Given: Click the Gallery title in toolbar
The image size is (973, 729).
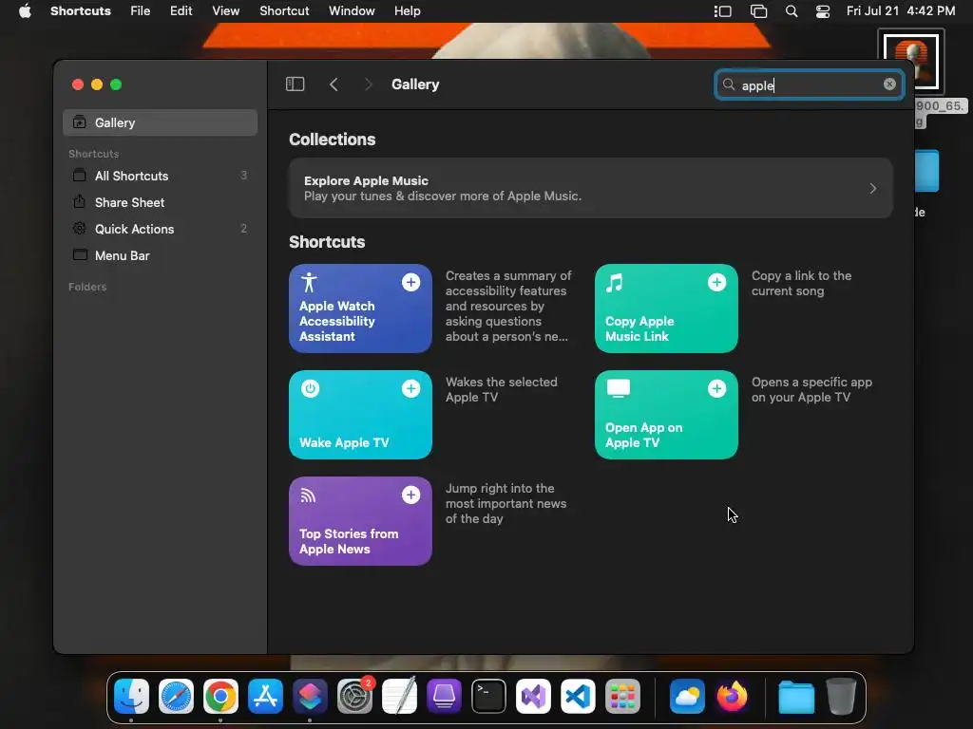Looking at the screenshot, I should pyautogui.click(x=415, y=84).
